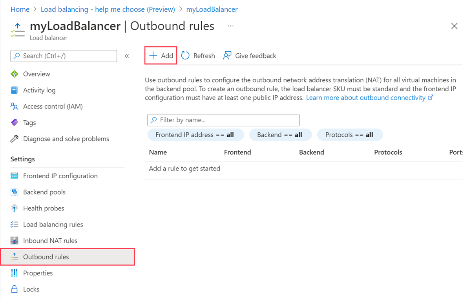
Task: Open the Frontend IP address == all filter
Action: pyautogui.click(x=196, y=135)
